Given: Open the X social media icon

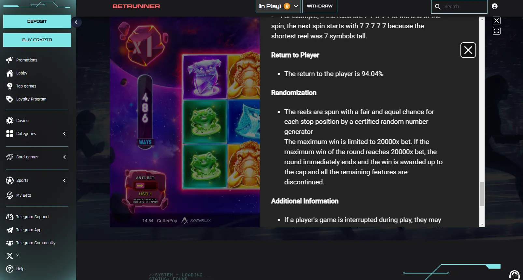Looking at the screenshot, I should [10, 256].
